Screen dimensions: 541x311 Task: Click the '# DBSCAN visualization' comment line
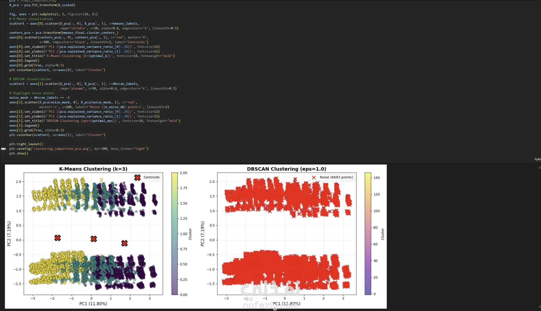pyautogui.click(x=30, y=79)
